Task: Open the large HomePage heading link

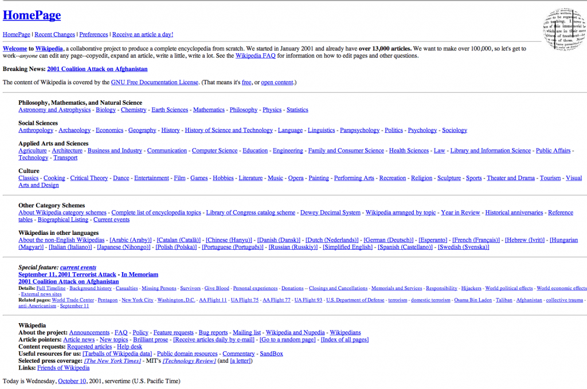Action: click(x=32, y=15)
